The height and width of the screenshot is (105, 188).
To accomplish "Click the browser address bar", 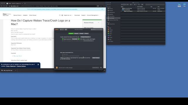I will click(52, 6).
